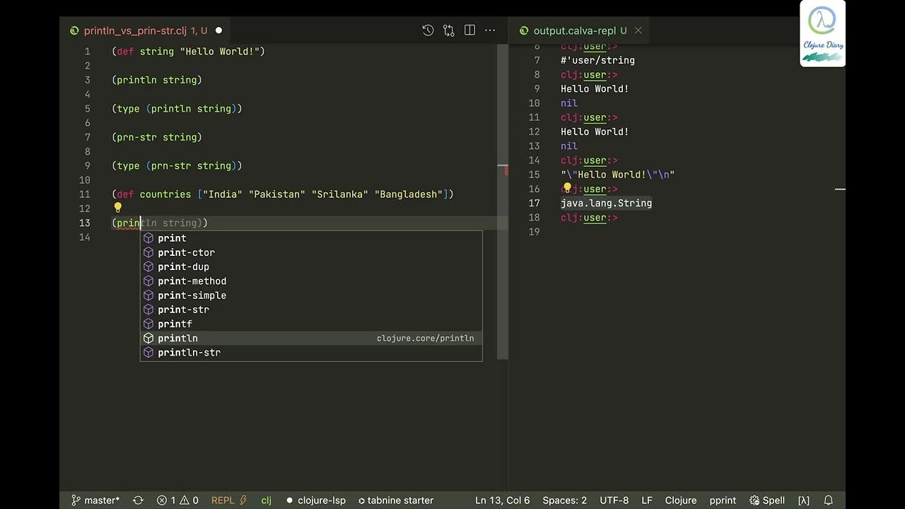Change the end of line sequence LF
The width and height of the screenshot is (905, 509).
647,500
